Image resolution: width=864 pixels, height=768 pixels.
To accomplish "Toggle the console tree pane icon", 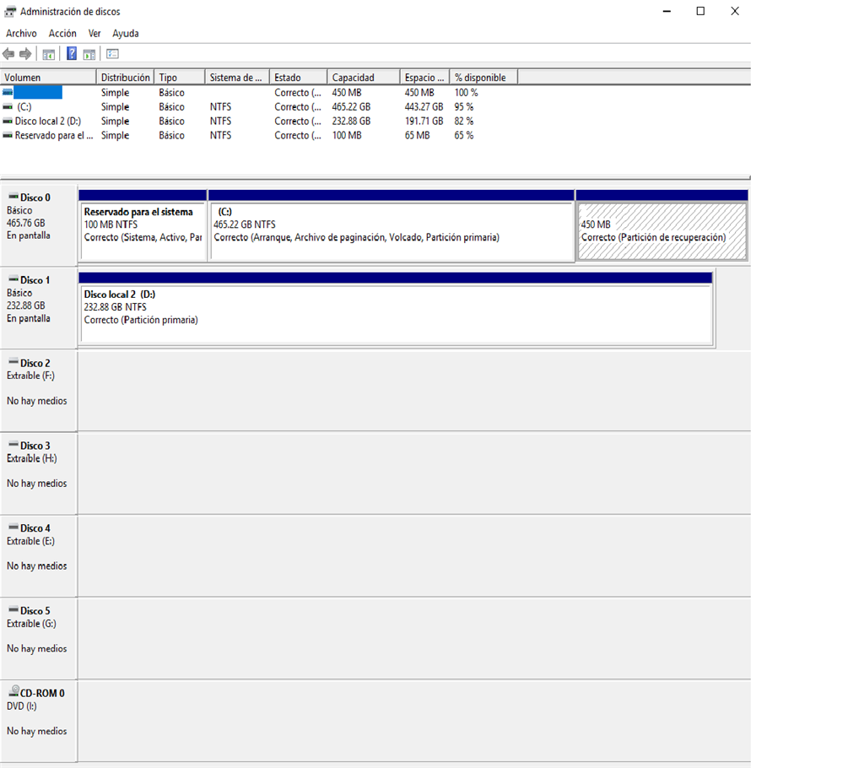I will (x=48, y=54).
